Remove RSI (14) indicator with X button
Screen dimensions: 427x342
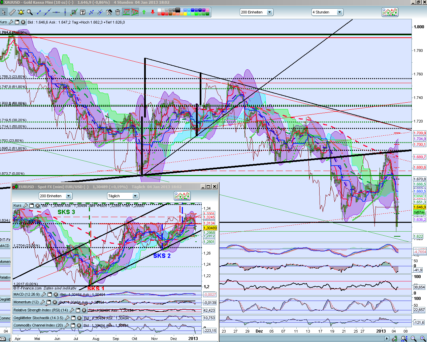click(84, 310)
